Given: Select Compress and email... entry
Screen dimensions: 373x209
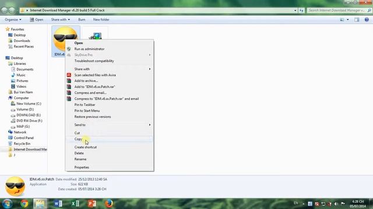Looking at the screenshot, I should [x=109, y=93].
